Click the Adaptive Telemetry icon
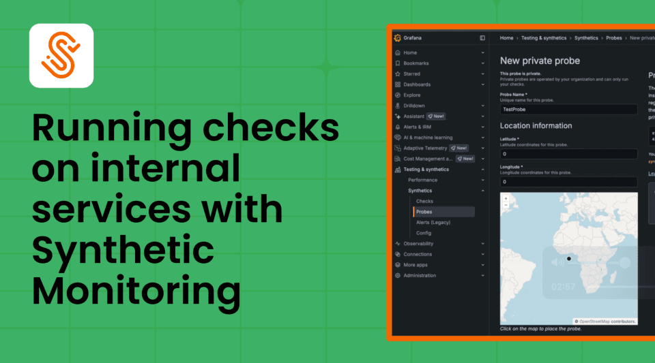 pos(398,148)
